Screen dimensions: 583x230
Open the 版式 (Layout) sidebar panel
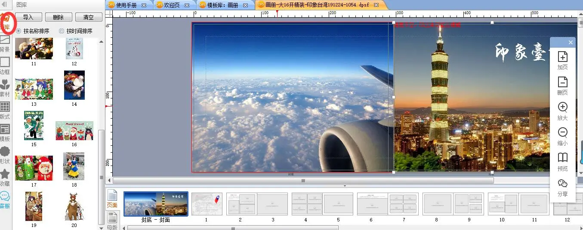tap(5, 110)
